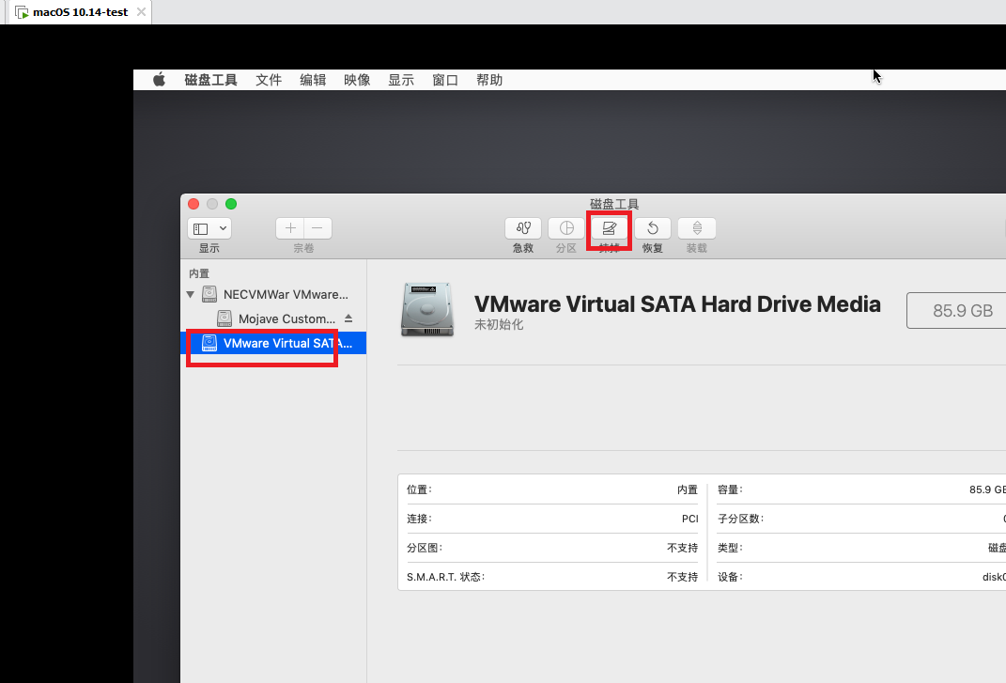Click the green zoom window button
The height and width of the screenshot is (683, 1006).
pyautogui.click(x=231, y=204)
